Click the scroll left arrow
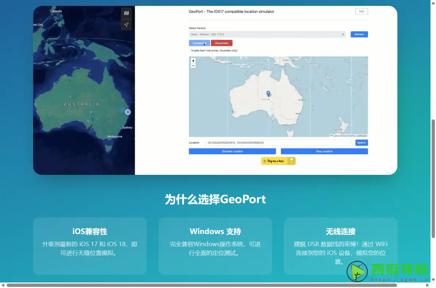The height and width of the screenshot is (288, 436). click(3, 285)
